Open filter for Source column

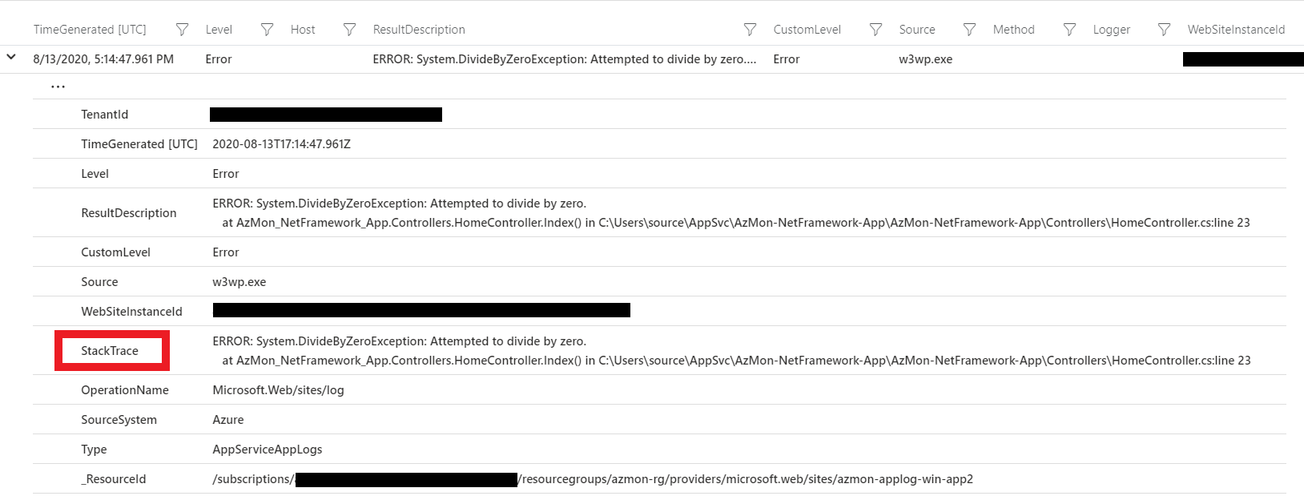(x=969, y=30)
